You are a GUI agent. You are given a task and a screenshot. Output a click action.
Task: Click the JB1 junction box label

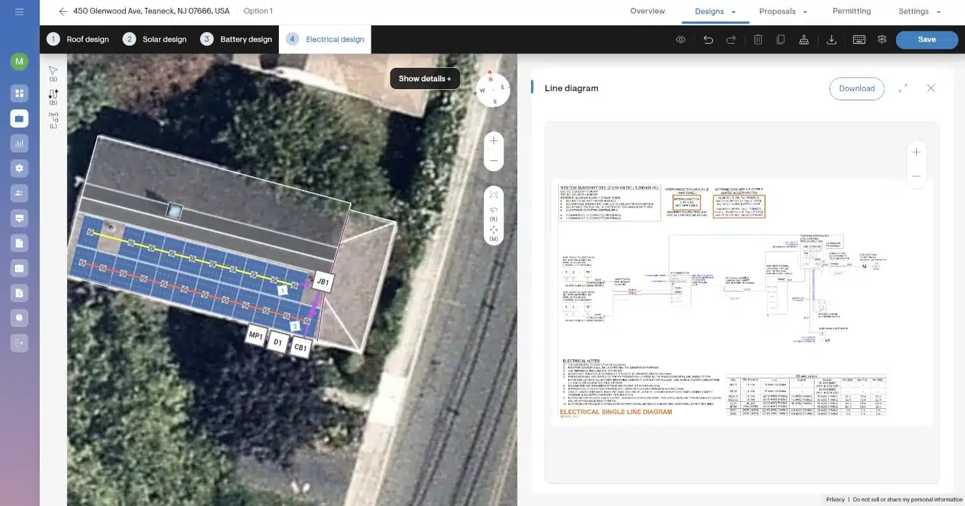(x=323, y=282)
